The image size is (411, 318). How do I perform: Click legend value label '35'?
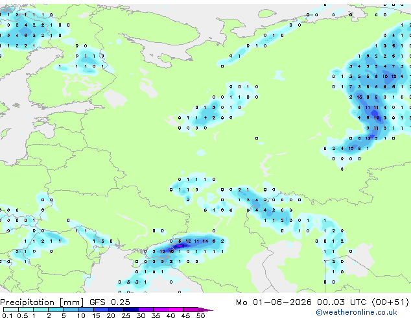click(156, 315)
